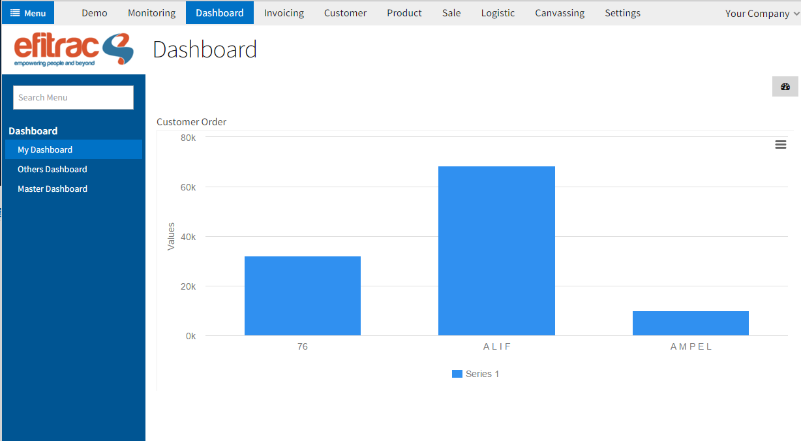Click the 20k axis value

coord(189,286)
